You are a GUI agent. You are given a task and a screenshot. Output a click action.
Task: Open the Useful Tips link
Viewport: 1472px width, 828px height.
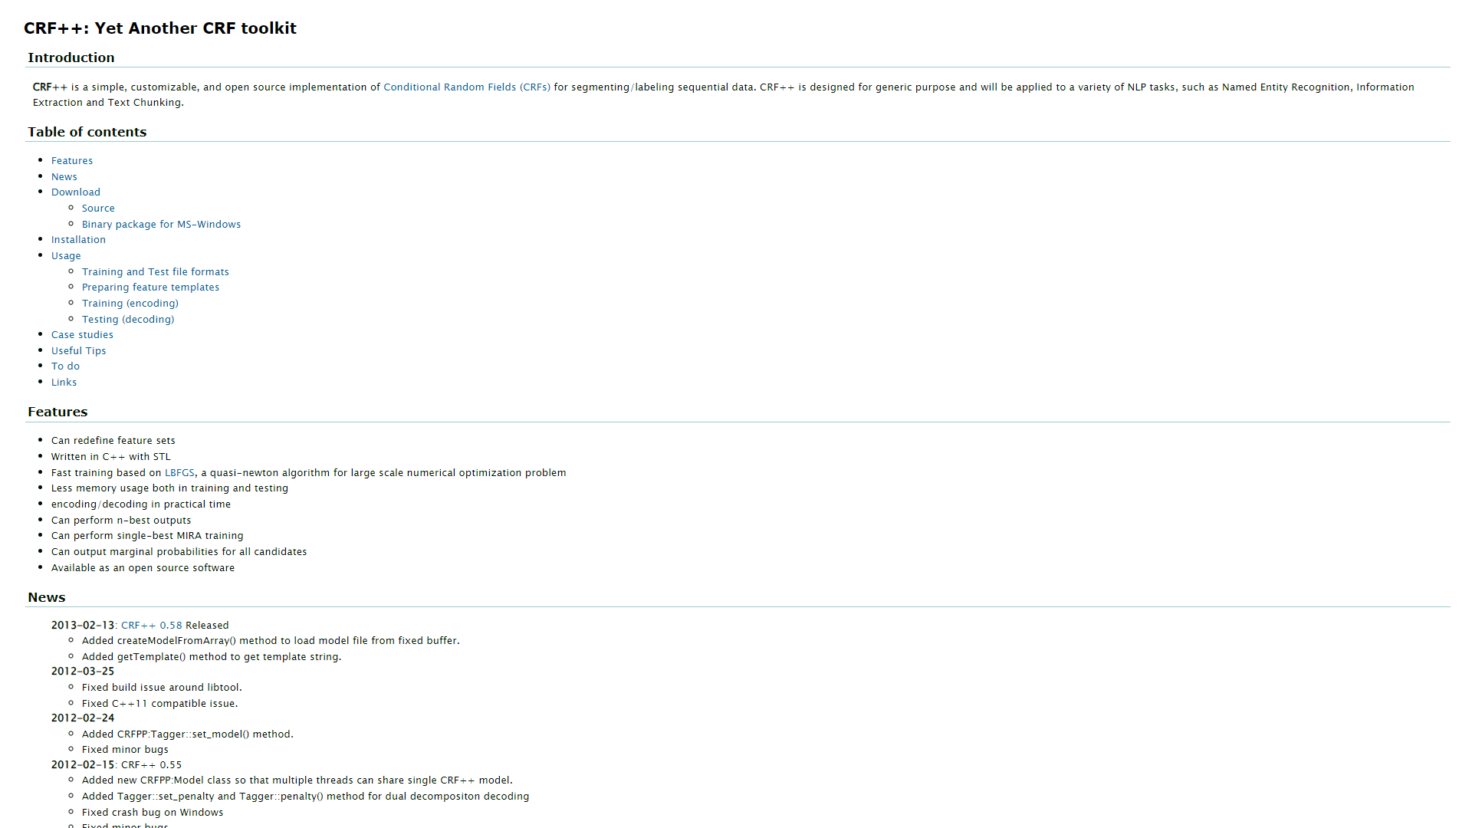[x=79, y=351]
